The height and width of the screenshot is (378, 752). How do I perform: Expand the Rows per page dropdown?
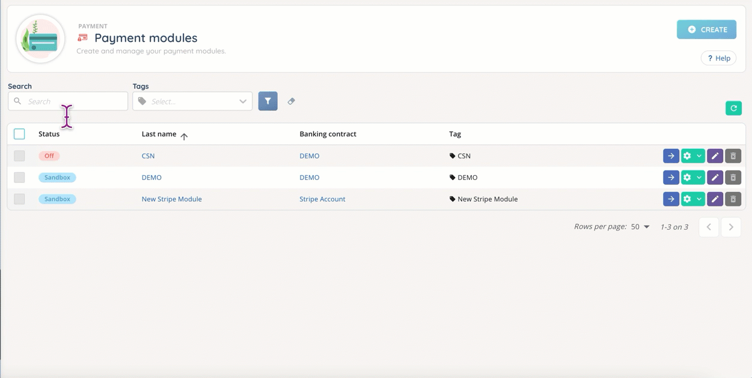point(640,227)
